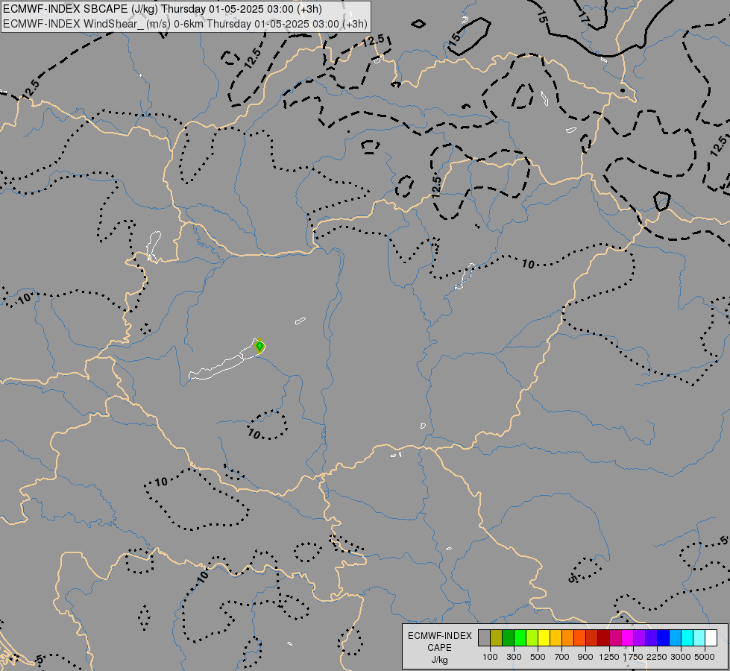Click the legend label 500
730x671 pixels.
click(x=538, y=657)
